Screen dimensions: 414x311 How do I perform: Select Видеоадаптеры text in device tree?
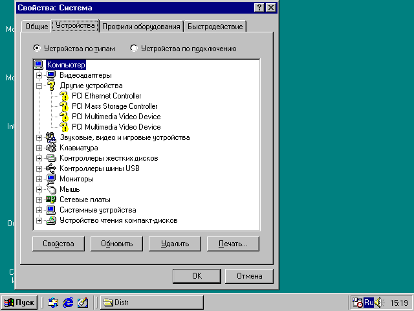[85, 75]
